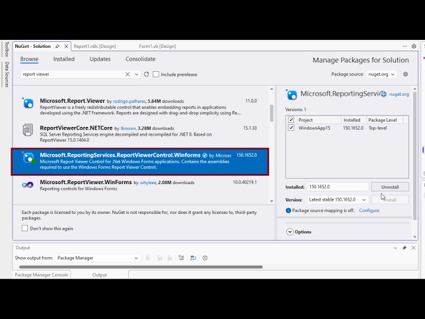Viewport: 425px width, 319px height.
Task: Close the Output panel
Action: click(x=413, y=248)
